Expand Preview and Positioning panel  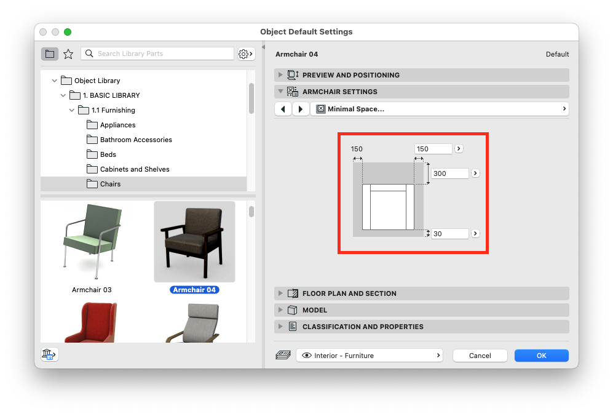click(280, 74)
